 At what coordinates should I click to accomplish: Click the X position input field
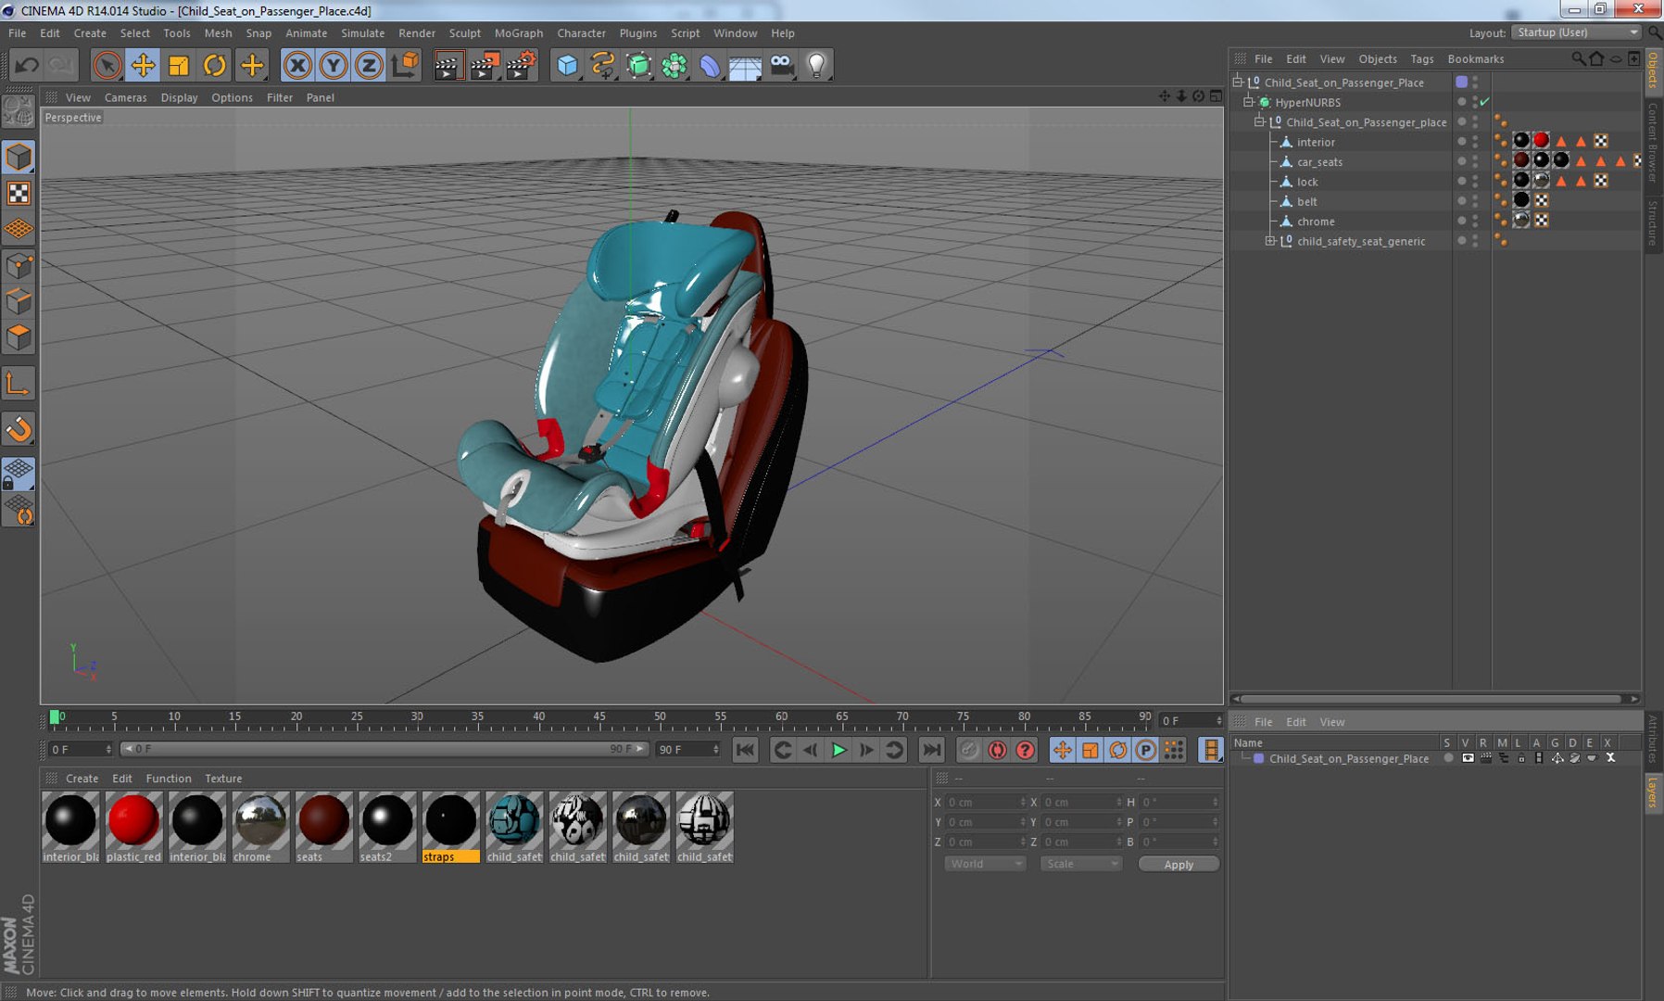(x=986, y=803)
